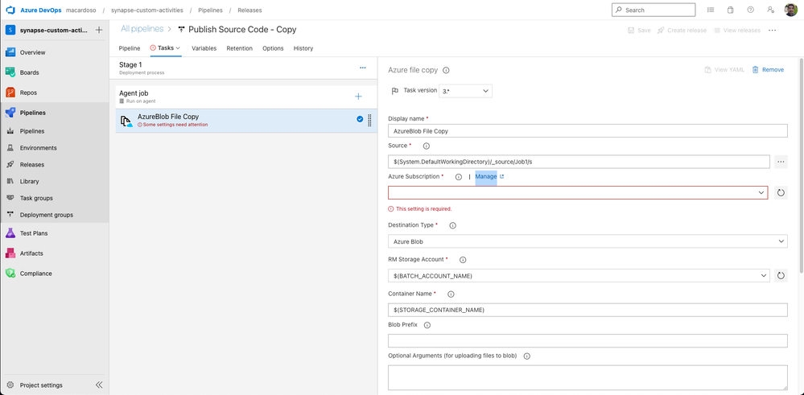
Task: Switch to the Pipeline tab
Action: click(130, 48)
